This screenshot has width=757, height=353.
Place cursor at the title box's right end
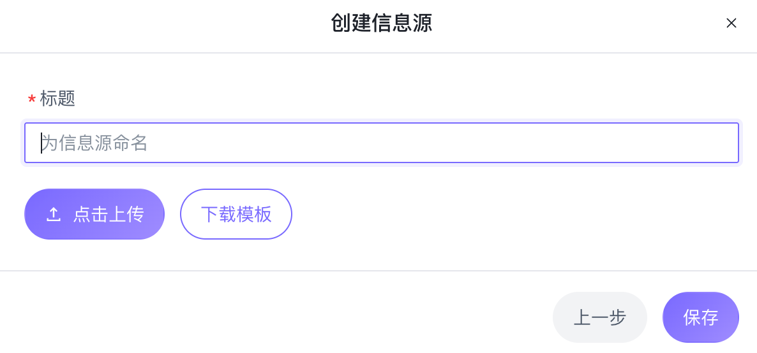pyautogui.click(x=728, y=143)
